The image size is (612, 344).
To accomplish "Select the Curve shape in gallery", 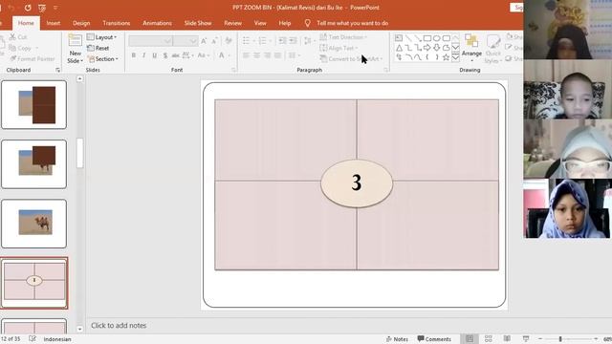I will tap(418, 57).
